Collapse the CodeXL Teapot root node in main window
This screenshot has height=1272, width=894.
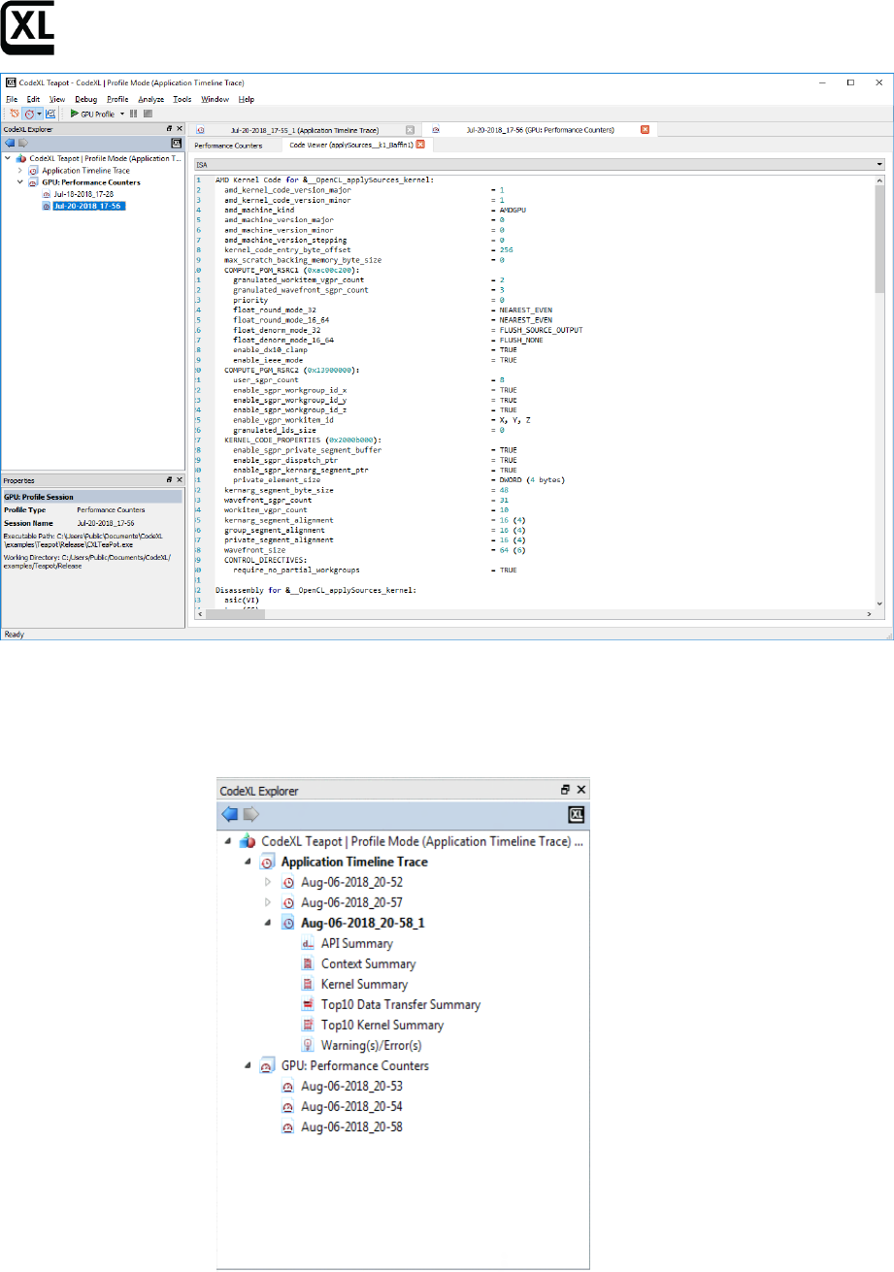pyautogui.click(x=9, y=157)
